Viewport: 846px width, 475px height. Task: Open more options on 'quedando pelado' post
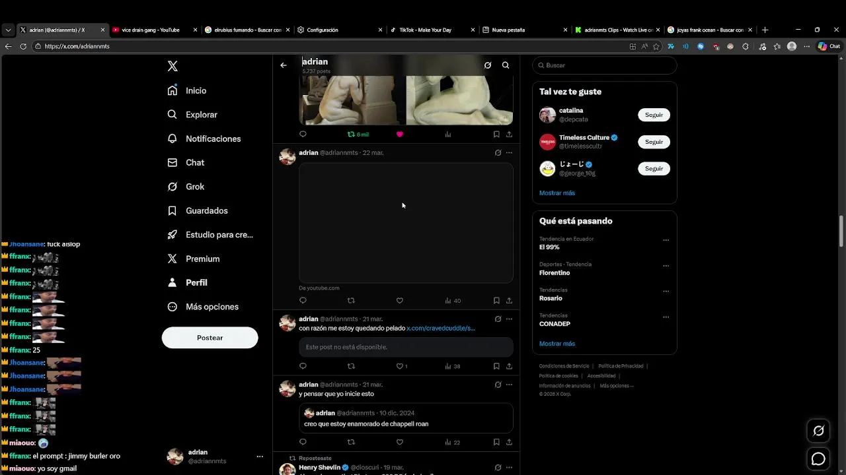[x=509, y=319]
